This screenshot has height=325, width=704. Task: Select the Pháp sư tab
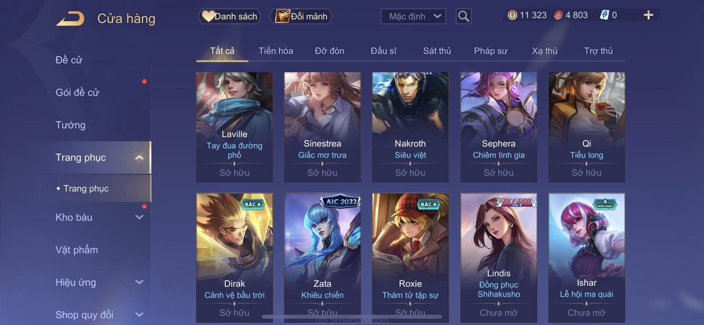[491, 51]
